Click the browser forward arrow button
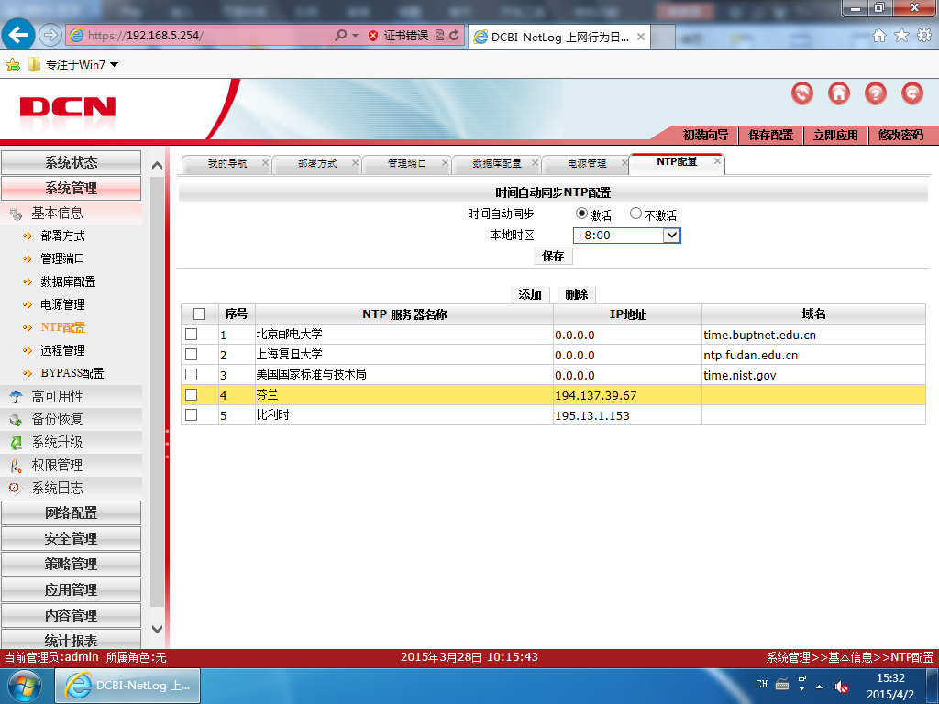 click(50, 36)
